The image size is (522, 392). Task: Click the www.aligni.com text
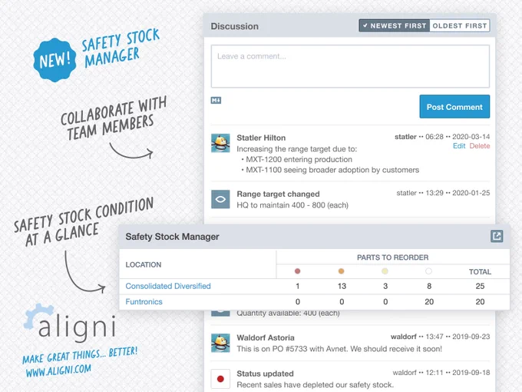58,370
